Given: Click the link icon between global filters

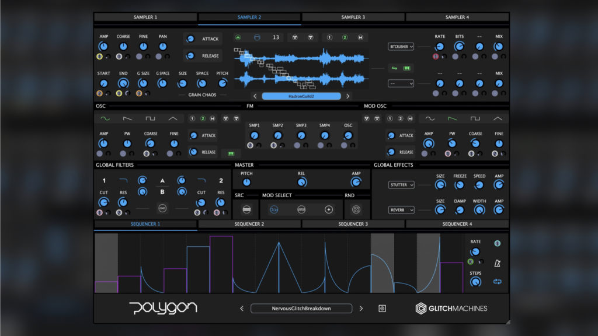Looking at the screenshot, I should pos(162,208).
